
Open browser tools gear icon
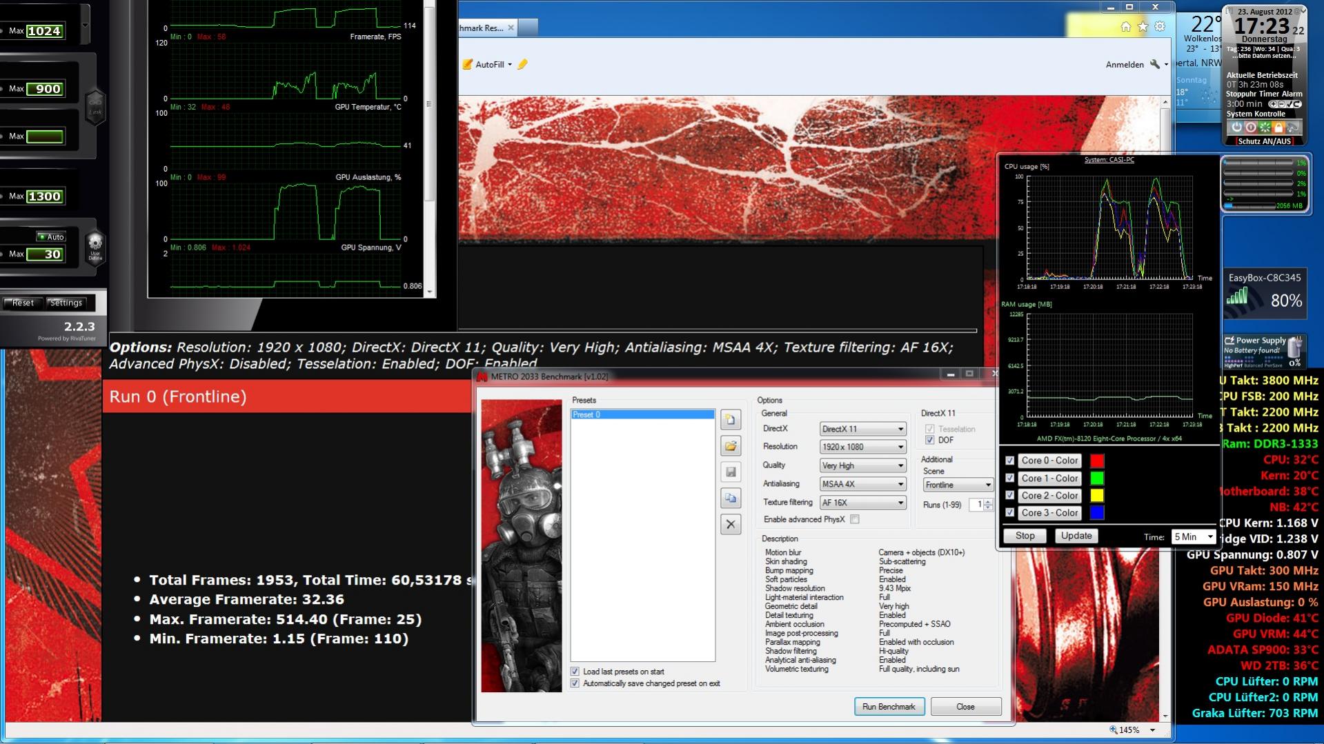pyautogui.click(x=1160, y=27)
